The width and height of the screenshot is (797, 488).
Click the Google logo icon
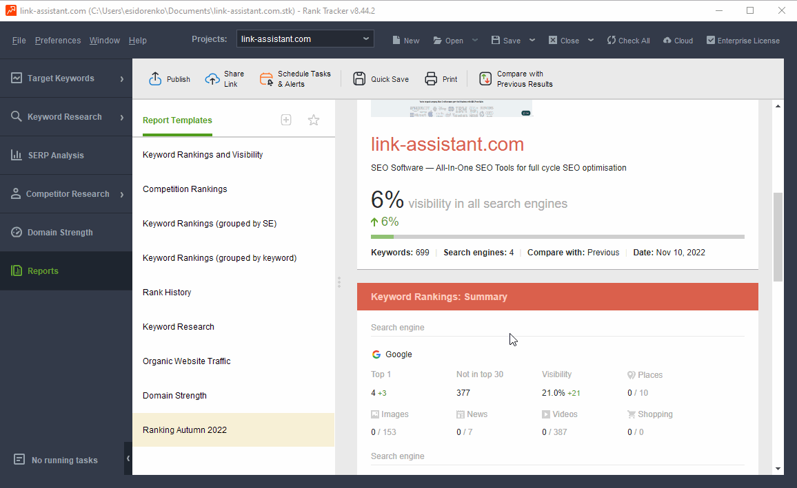point(376,354)
